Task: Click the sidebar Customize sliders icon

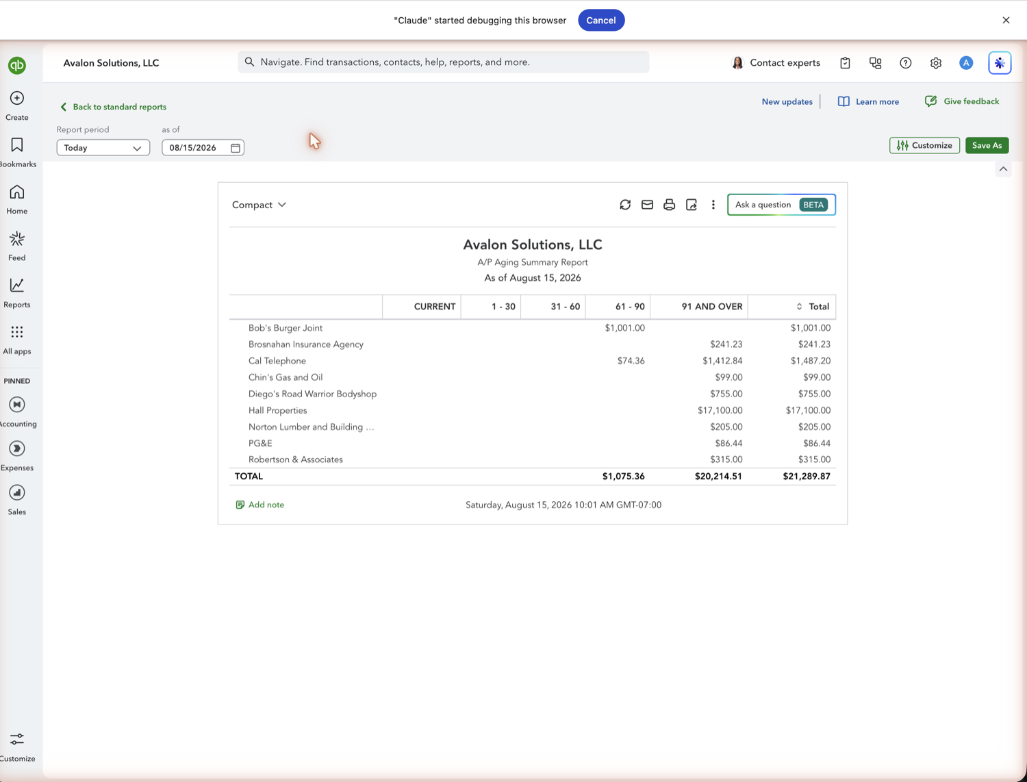Action: 17,740
